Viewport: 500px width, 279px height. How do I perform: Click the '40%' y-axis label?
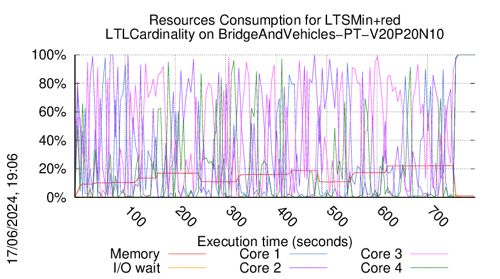52,140
